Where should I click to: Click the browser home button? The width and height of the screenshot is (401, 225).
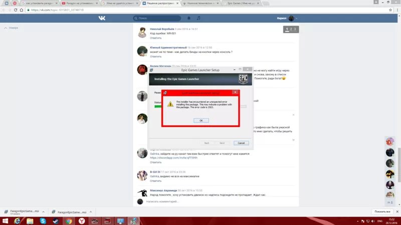coord(22,10)
